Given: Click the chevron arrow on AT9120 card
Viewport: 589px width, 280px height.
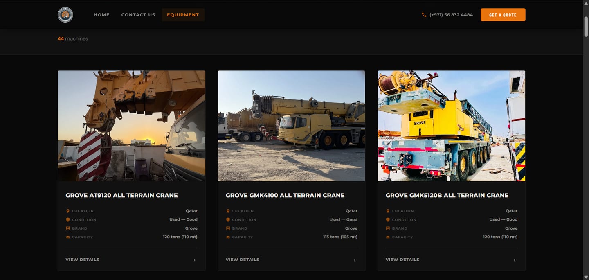Looking at the screenshot, I should (x=195, y=260).
